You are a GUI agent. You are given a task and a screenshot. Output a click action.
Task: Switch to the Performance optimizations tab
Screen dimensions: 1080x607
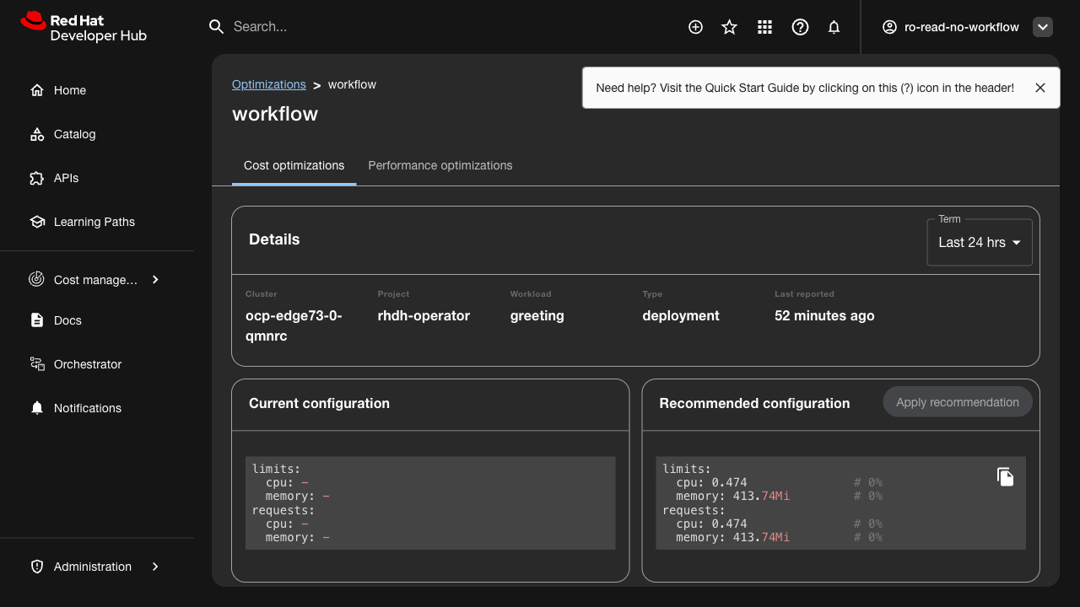(440, 165)
